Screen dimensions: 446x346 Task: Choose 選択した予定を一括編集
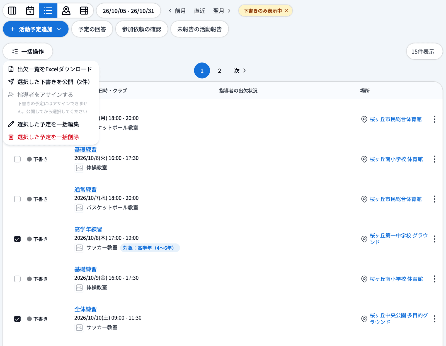[51, 124]
